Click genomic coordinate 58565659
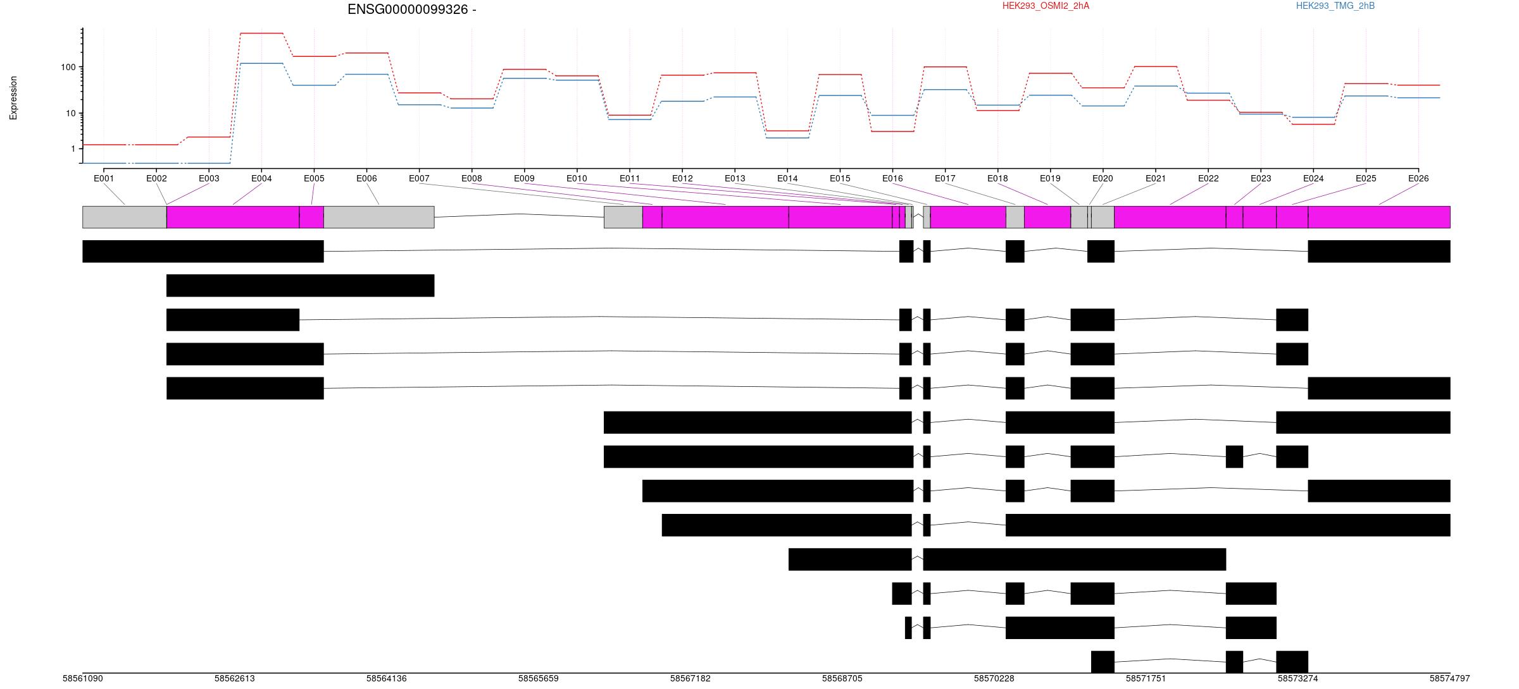 coord(538,678)
